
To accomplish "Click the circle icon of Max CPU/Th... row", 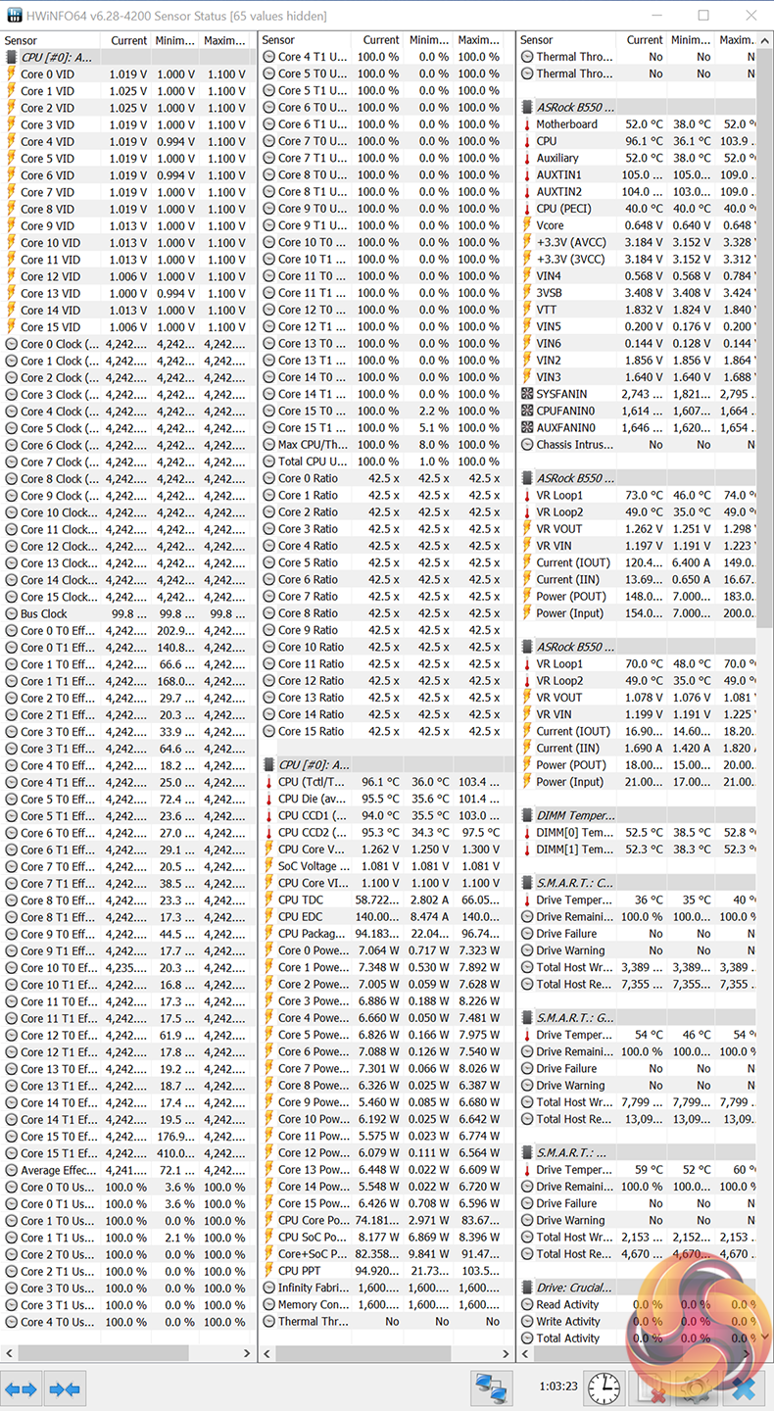I will point(268,445).
